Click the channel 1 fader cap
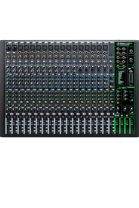 click(x=8, y=123)
